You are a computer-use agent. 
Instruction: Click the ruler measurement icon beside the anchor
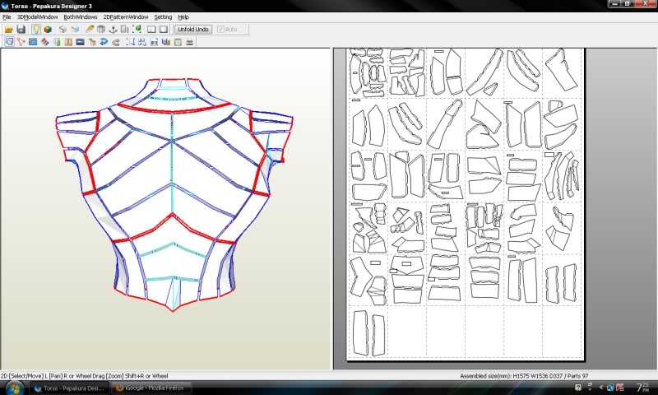tap(125, 30)
